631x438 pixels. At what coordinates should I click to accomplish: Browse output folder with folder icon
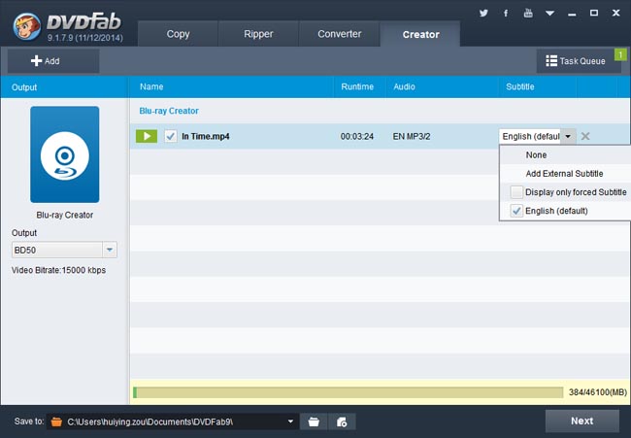314,421
